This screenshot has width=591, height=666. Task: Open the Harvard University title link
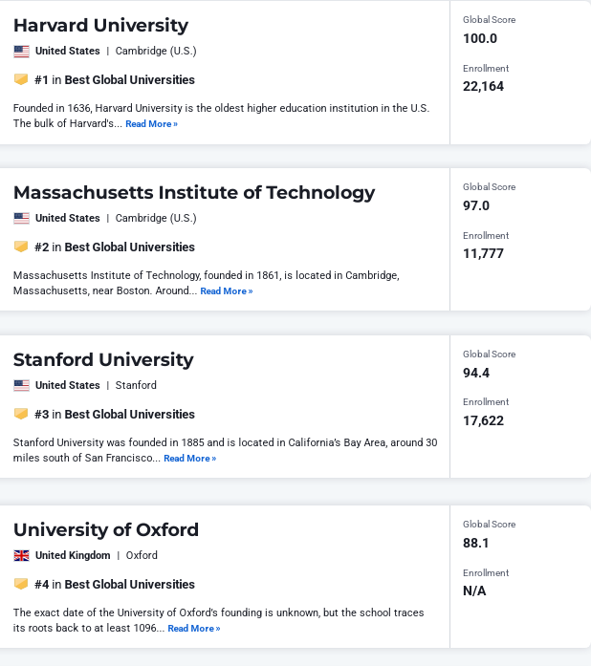[100, 26]
